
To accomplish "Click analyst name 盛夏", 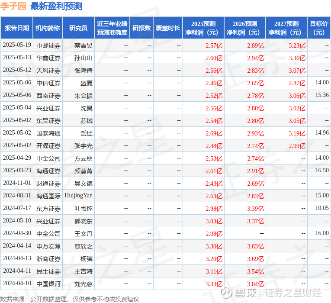I will coord(87,83).
